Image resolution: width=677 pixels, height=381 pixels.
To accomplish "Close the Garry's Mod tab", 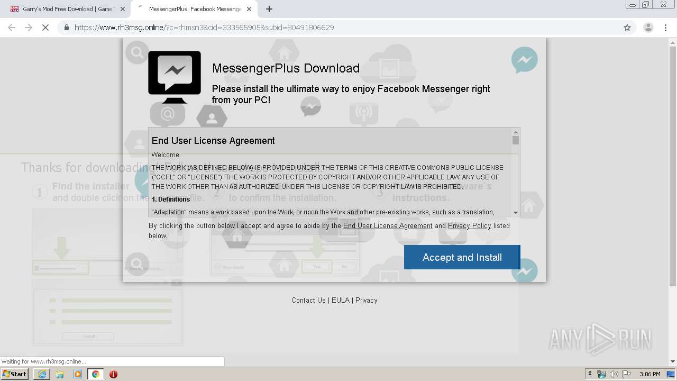I will [123, 9].
